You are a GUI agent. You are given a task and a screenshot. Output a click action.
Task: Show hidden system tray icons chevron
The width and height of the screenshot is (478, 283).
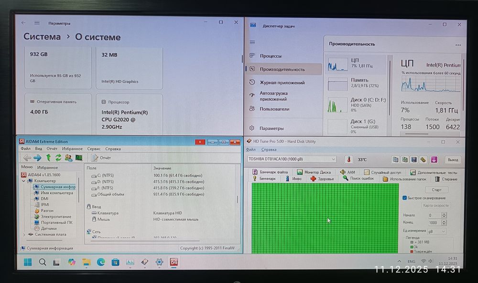point(399,262)
